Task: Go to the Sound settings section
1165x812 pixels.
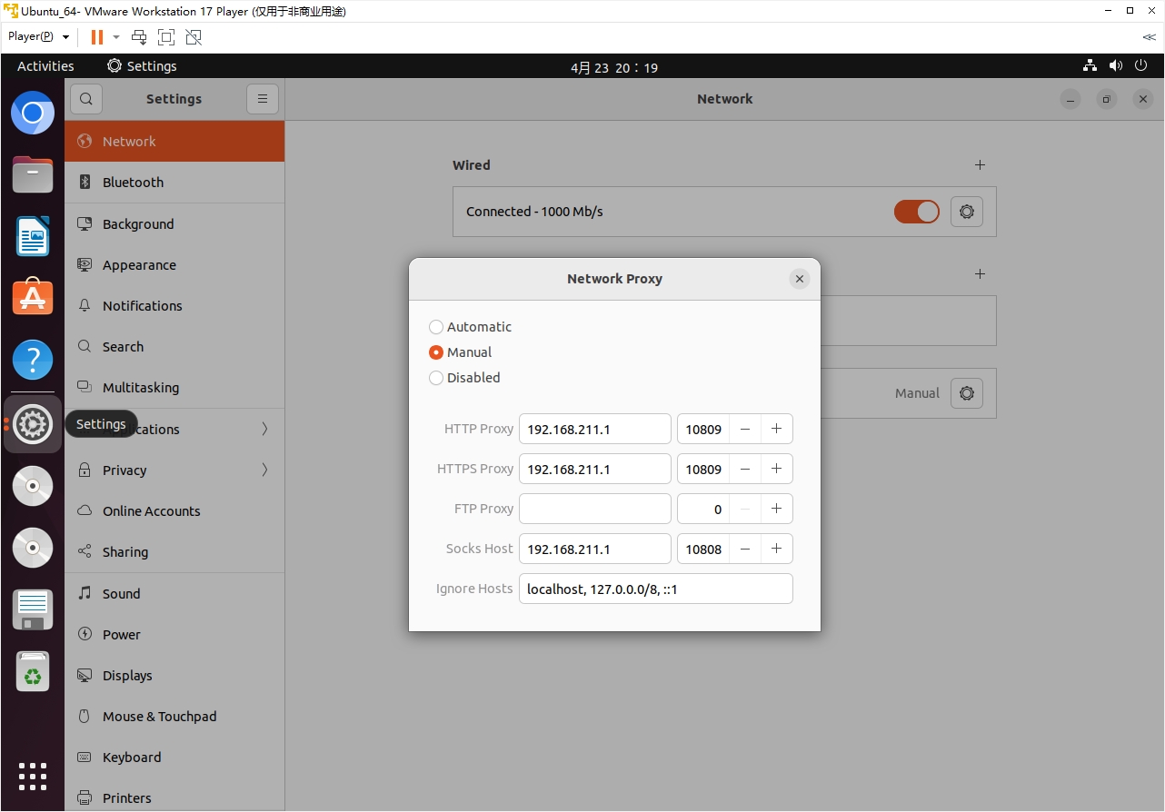Action: coord(121,594)
